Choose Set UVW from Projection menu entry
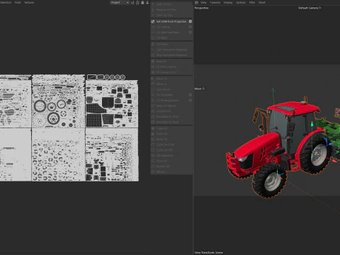This screenshot has height=255, width=340. (171, 21)
